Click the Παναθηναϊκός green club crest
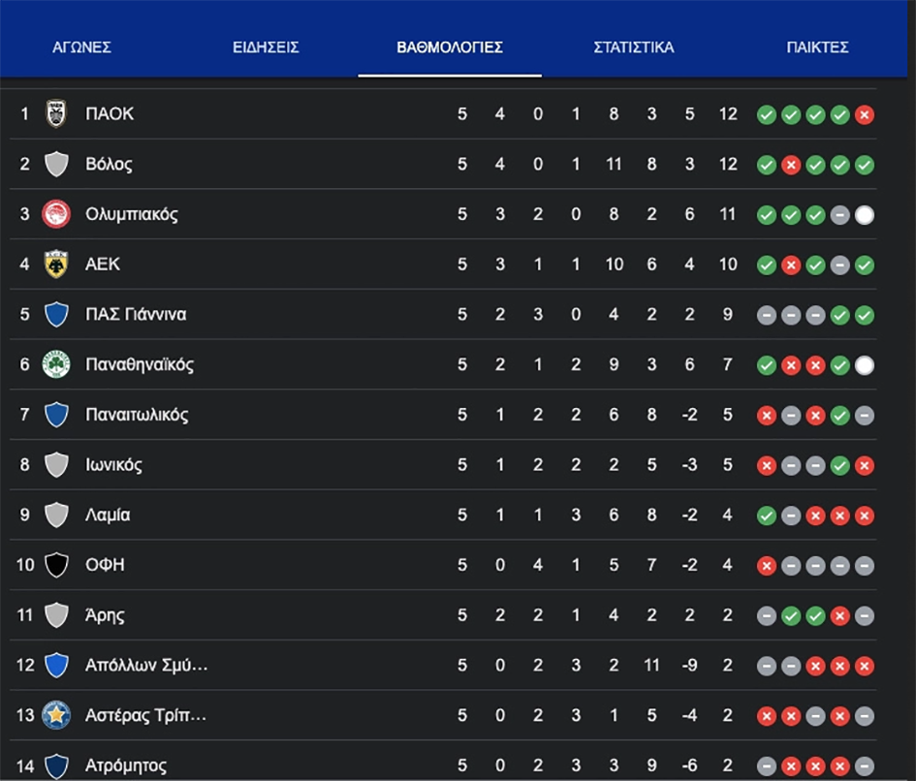 tap(56, 365)
